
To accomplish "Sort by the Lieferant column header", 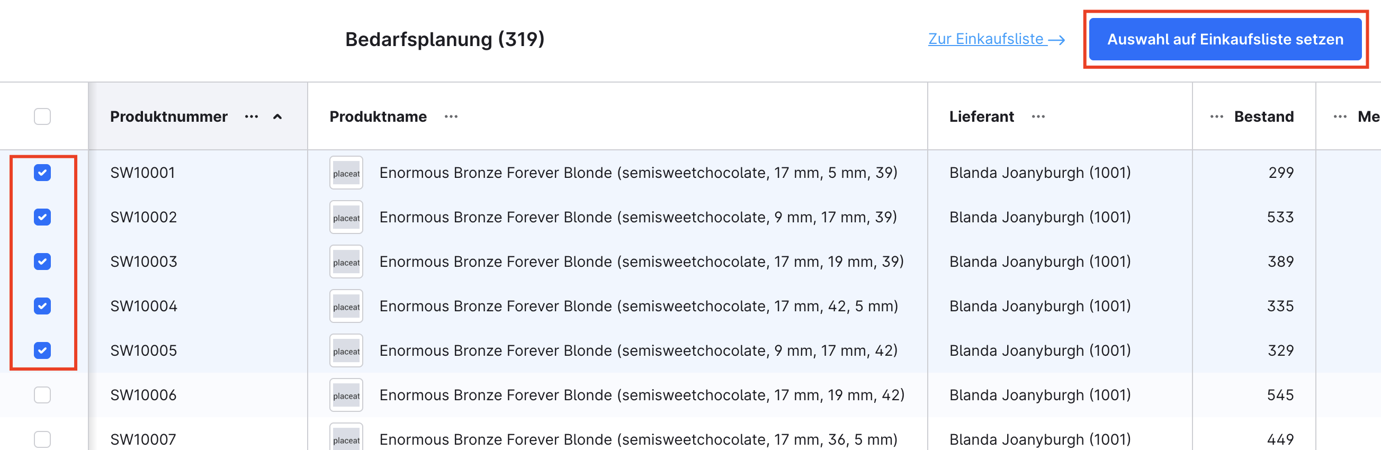I will point(981,117).
